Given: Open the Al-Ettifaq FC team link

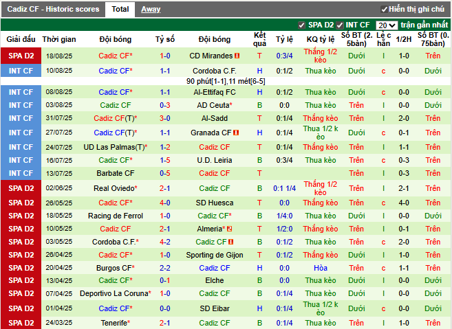Looking at the screenshot, I should coord(215,92).
